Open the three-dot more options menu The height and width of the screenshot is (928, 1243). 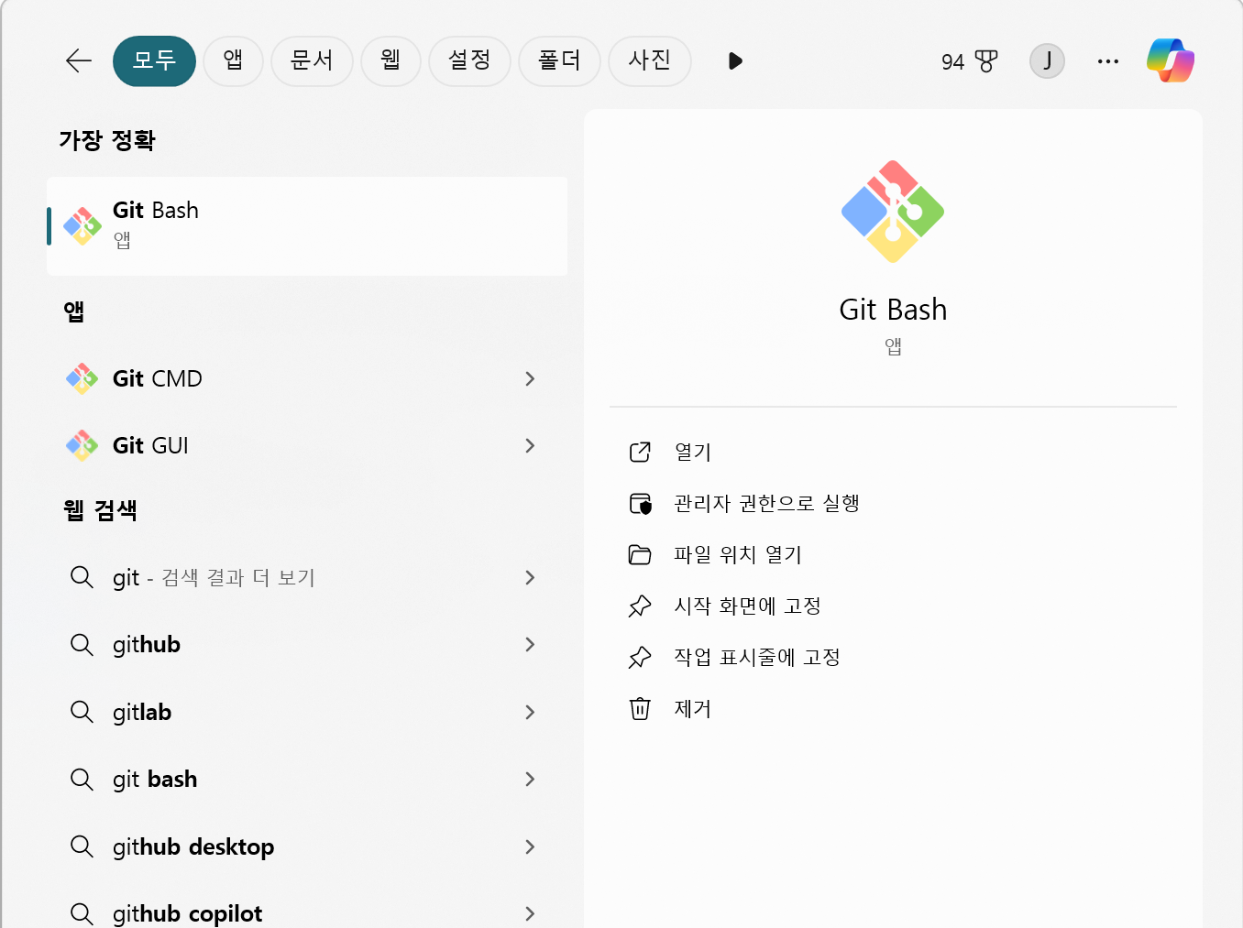click(1108, 61)
